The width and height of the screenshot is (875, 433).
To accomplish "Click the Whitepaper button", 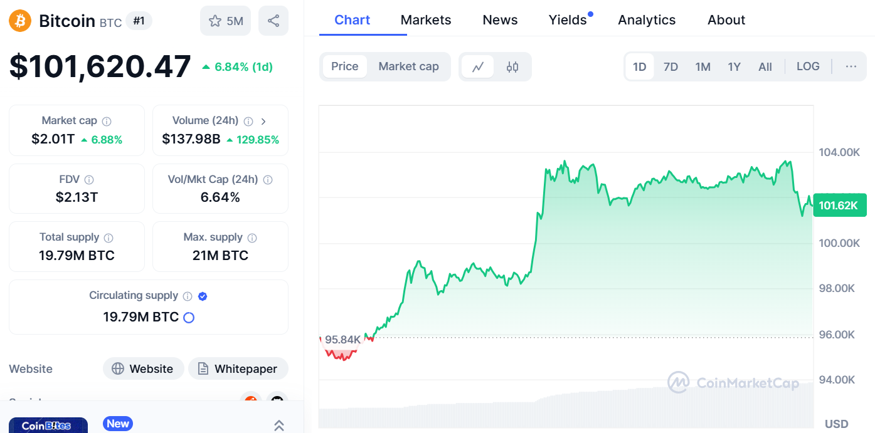I will (238, 368).
